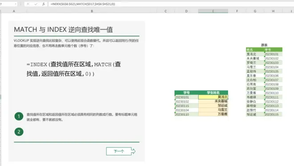The width and height of the screenshot is (294, 166).
Task: Click the 原表 title cell
Action: pyautogui.click(x=264, y=45)
